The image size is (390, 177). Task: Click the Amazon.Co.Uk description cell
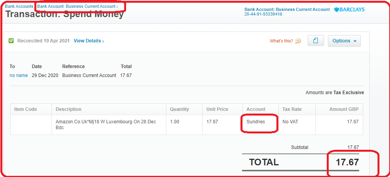pyautogui.click(x=109, y=125)
